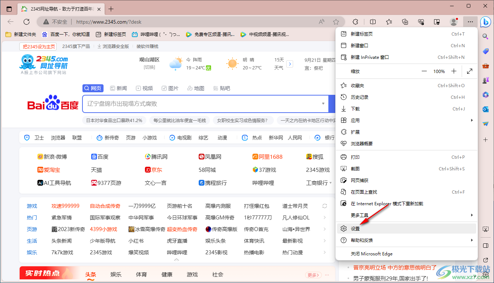Viewport: 494px width, 283px height.
Task: Open 设置 in the Edge menu
Action: pyautogui.click(x=406, y=229)
